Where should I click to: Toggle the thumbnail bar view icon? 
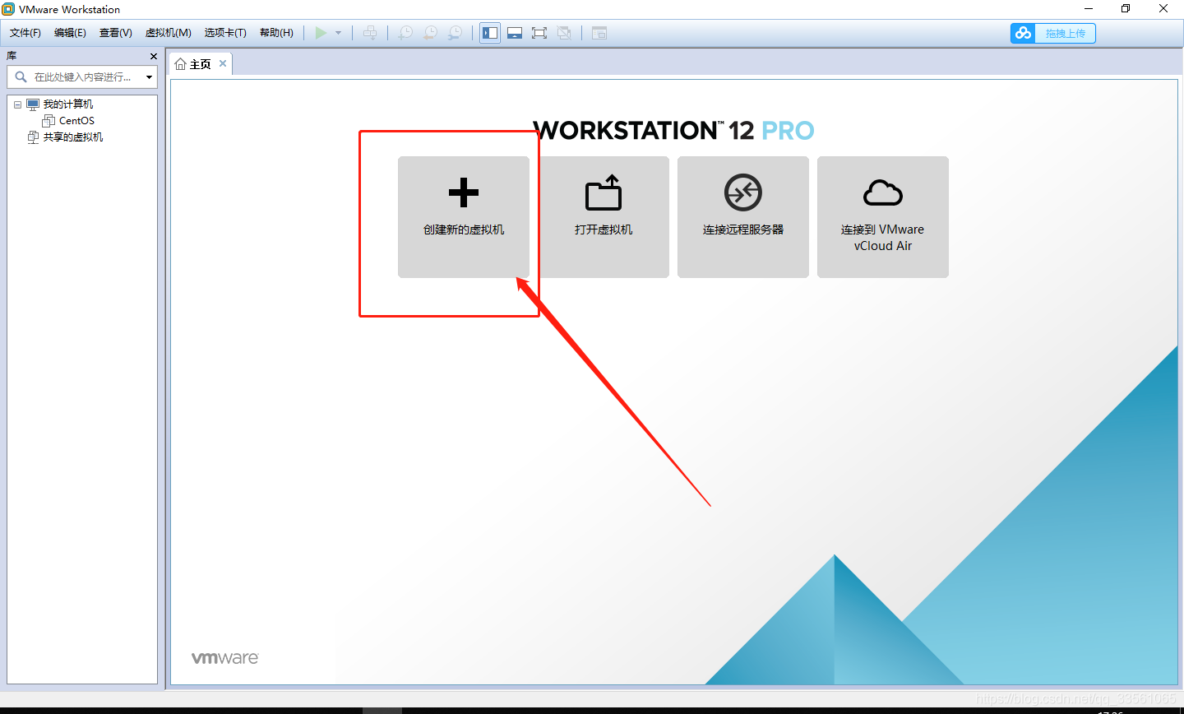click(515, 33)
